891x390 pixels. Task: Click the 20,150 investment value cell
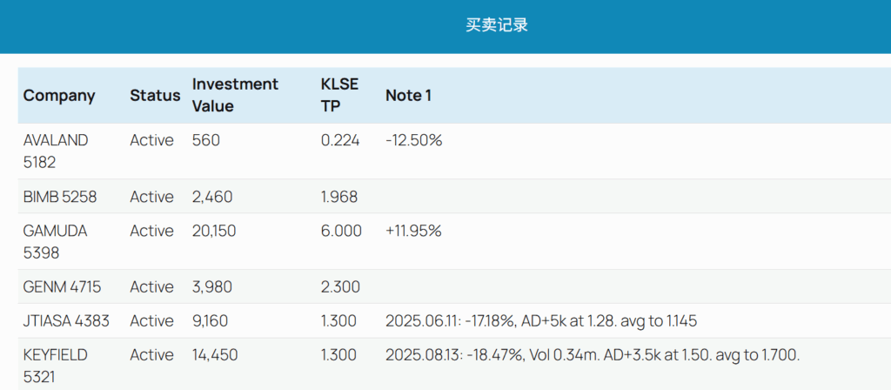[214, 231]
